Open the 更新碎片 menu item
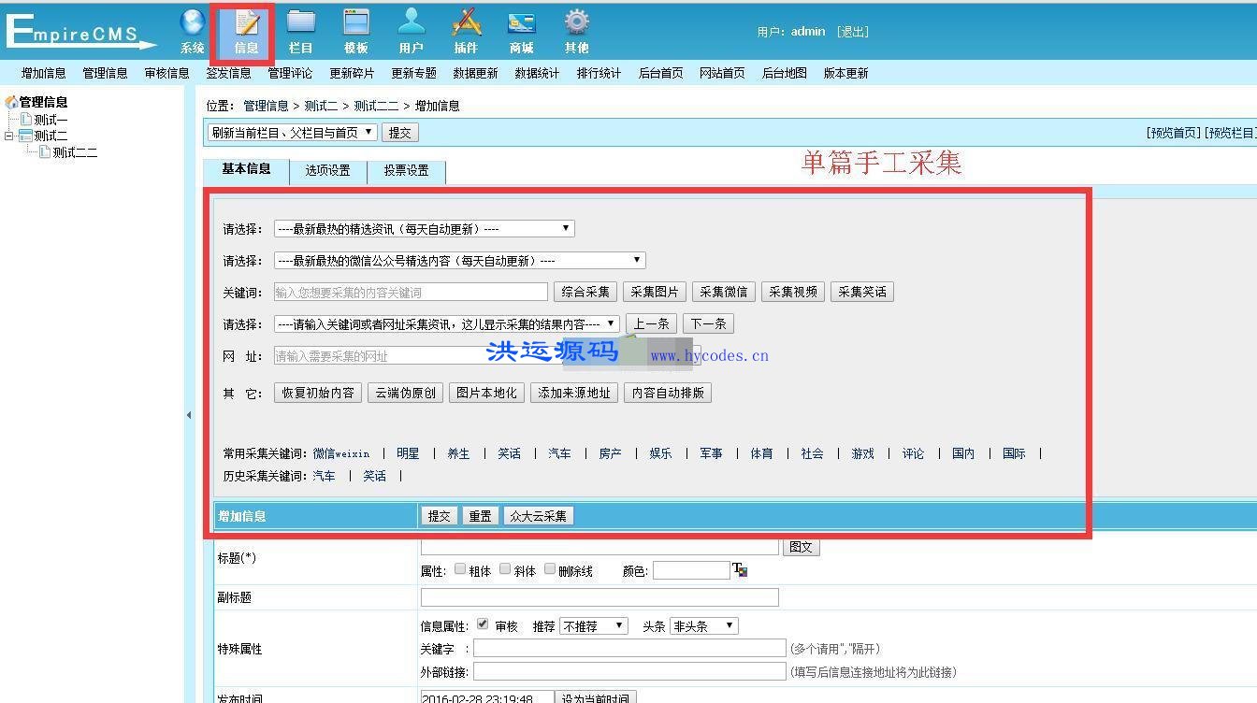Image resolution: width=1257 pixels, height=703 pixels. 352,73
